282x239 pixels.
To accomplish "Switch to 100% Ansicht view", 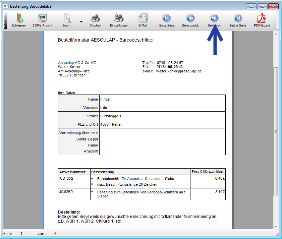I will pyautogui.click(x=43, y=20).
